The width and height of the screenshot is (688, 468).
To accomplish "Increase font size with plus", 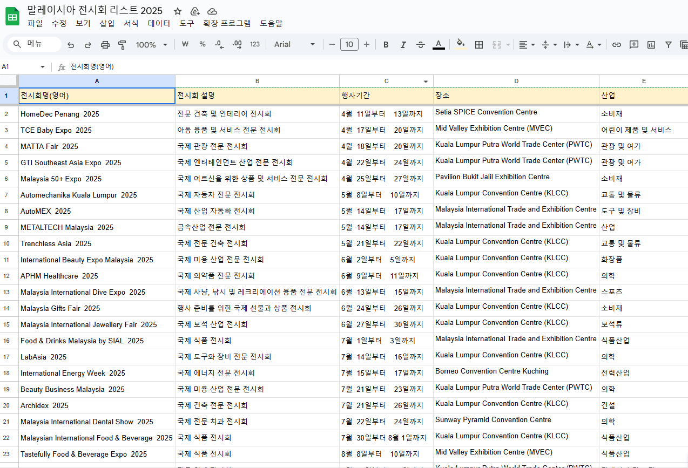I will pos(367,44).
